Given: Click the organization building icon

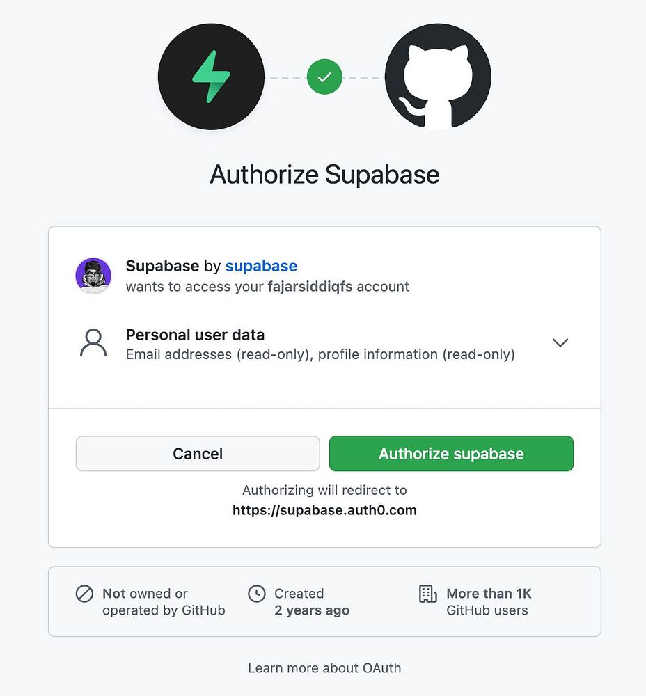Looking at the screenshot, I should (427, 594).
